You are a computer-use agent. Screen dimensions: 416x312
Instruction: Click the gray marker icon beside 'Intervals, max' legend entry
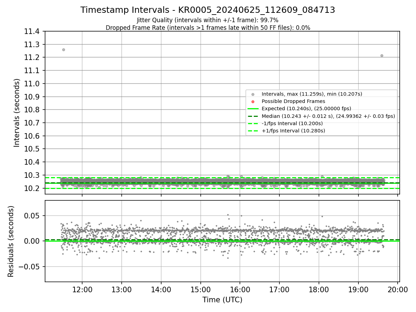tap(253, 94)
